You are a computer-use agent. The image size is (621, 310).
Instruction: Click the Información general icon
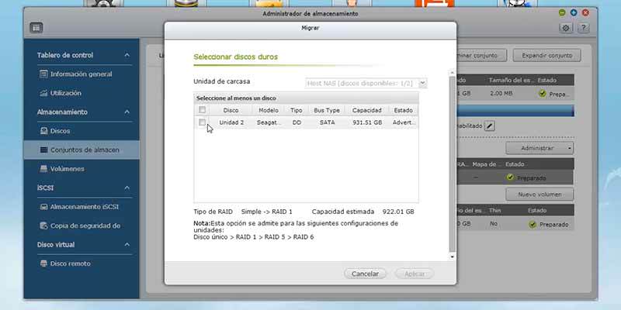[x=43, y=74]
